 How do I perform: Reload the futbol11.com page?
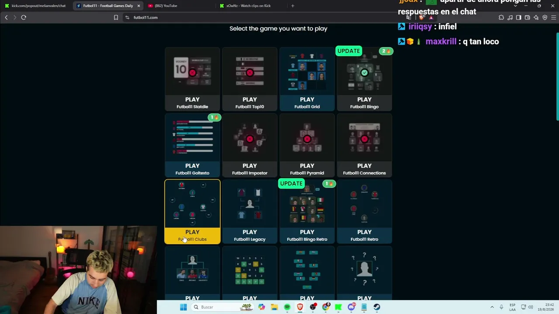pos(24,17)
